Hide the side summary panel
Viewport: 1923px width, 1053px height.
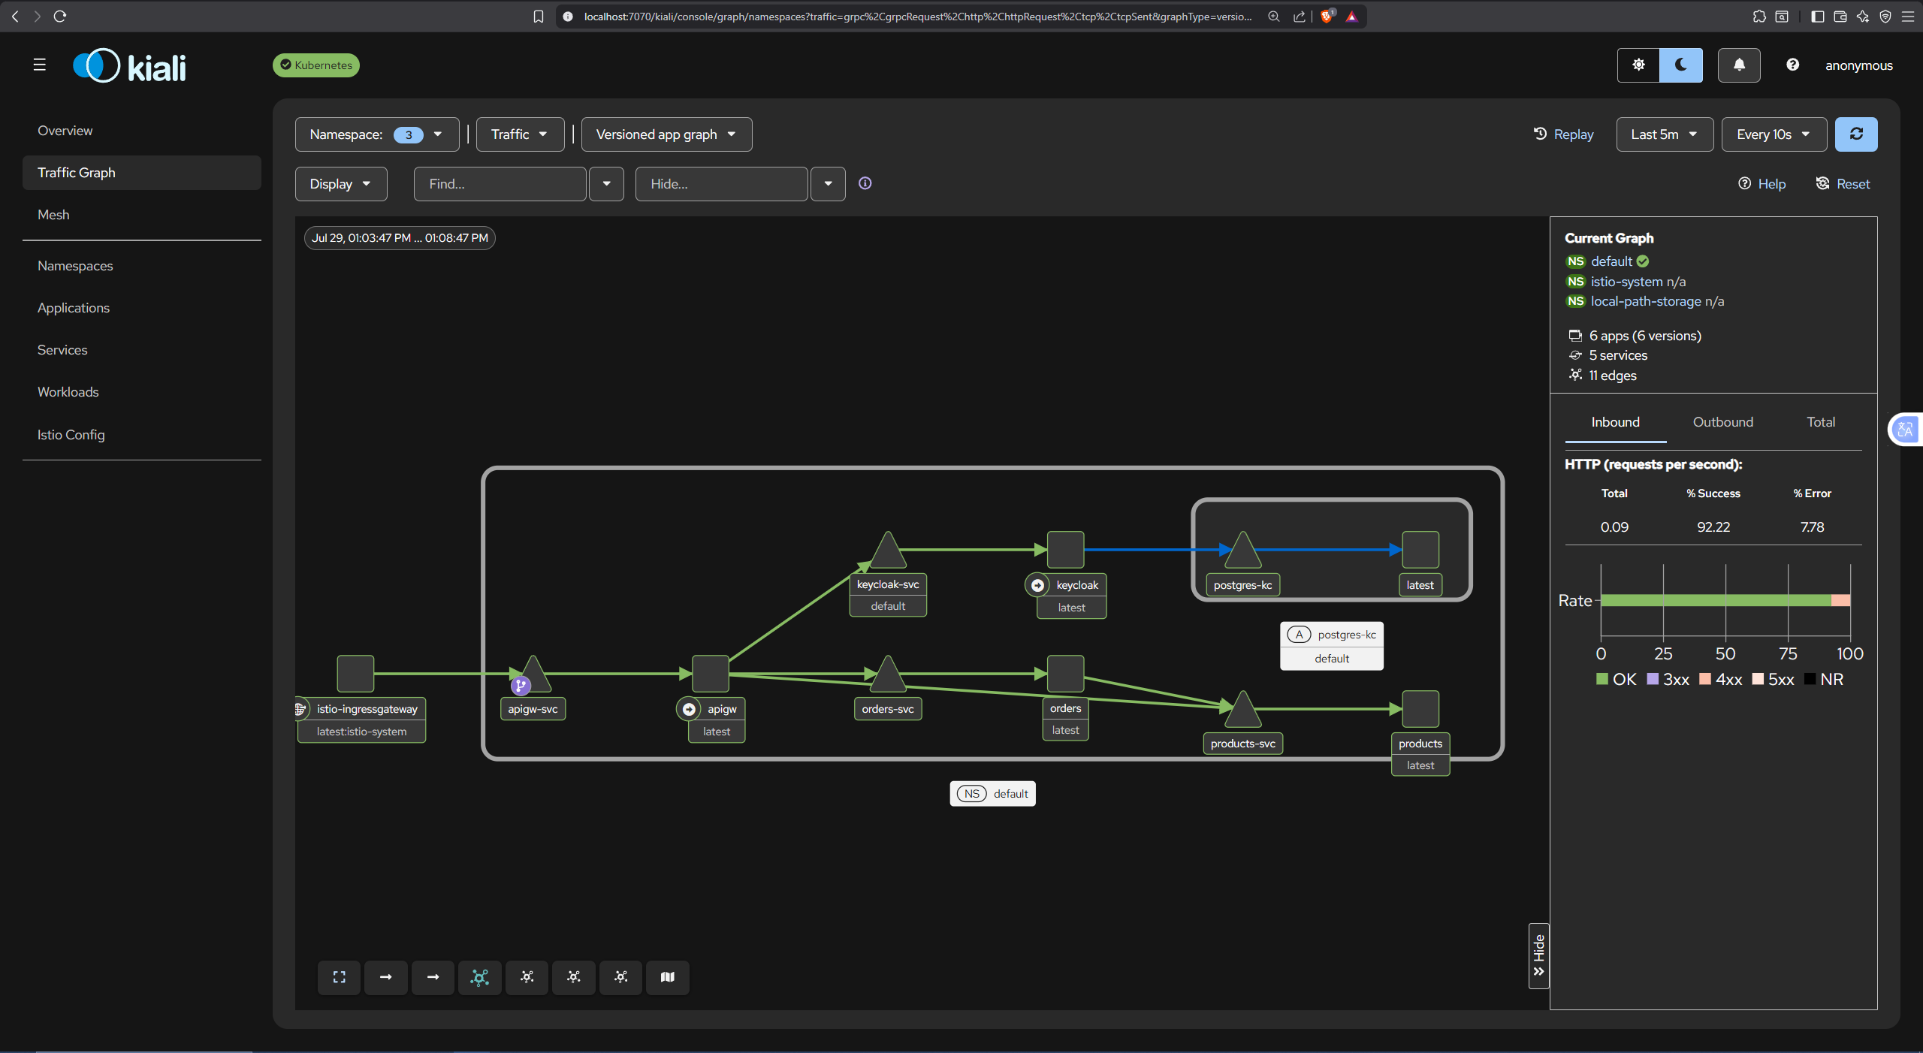click(x=1538, y=955)
